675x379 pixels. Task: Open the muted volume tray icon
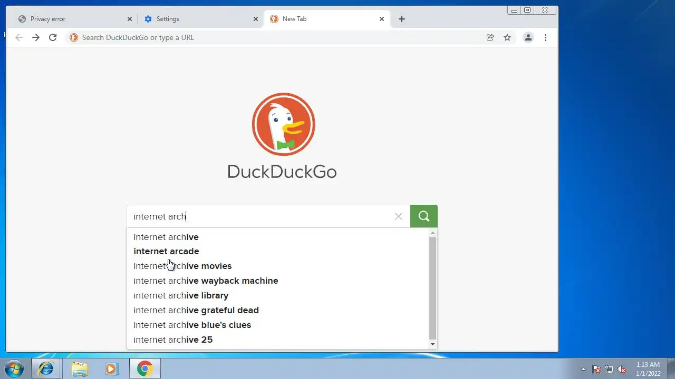click(x=622, y=369)
